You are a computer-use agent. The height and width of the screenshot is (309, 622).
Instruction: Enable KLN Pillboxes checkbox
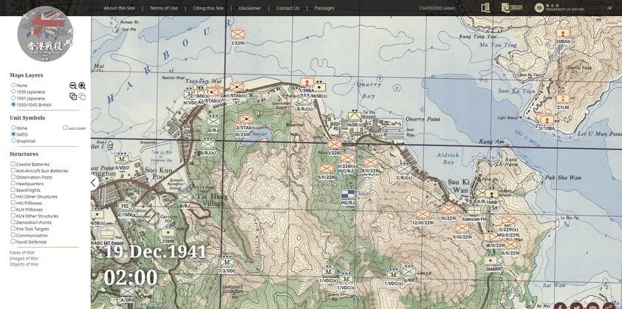pos(13,209)
